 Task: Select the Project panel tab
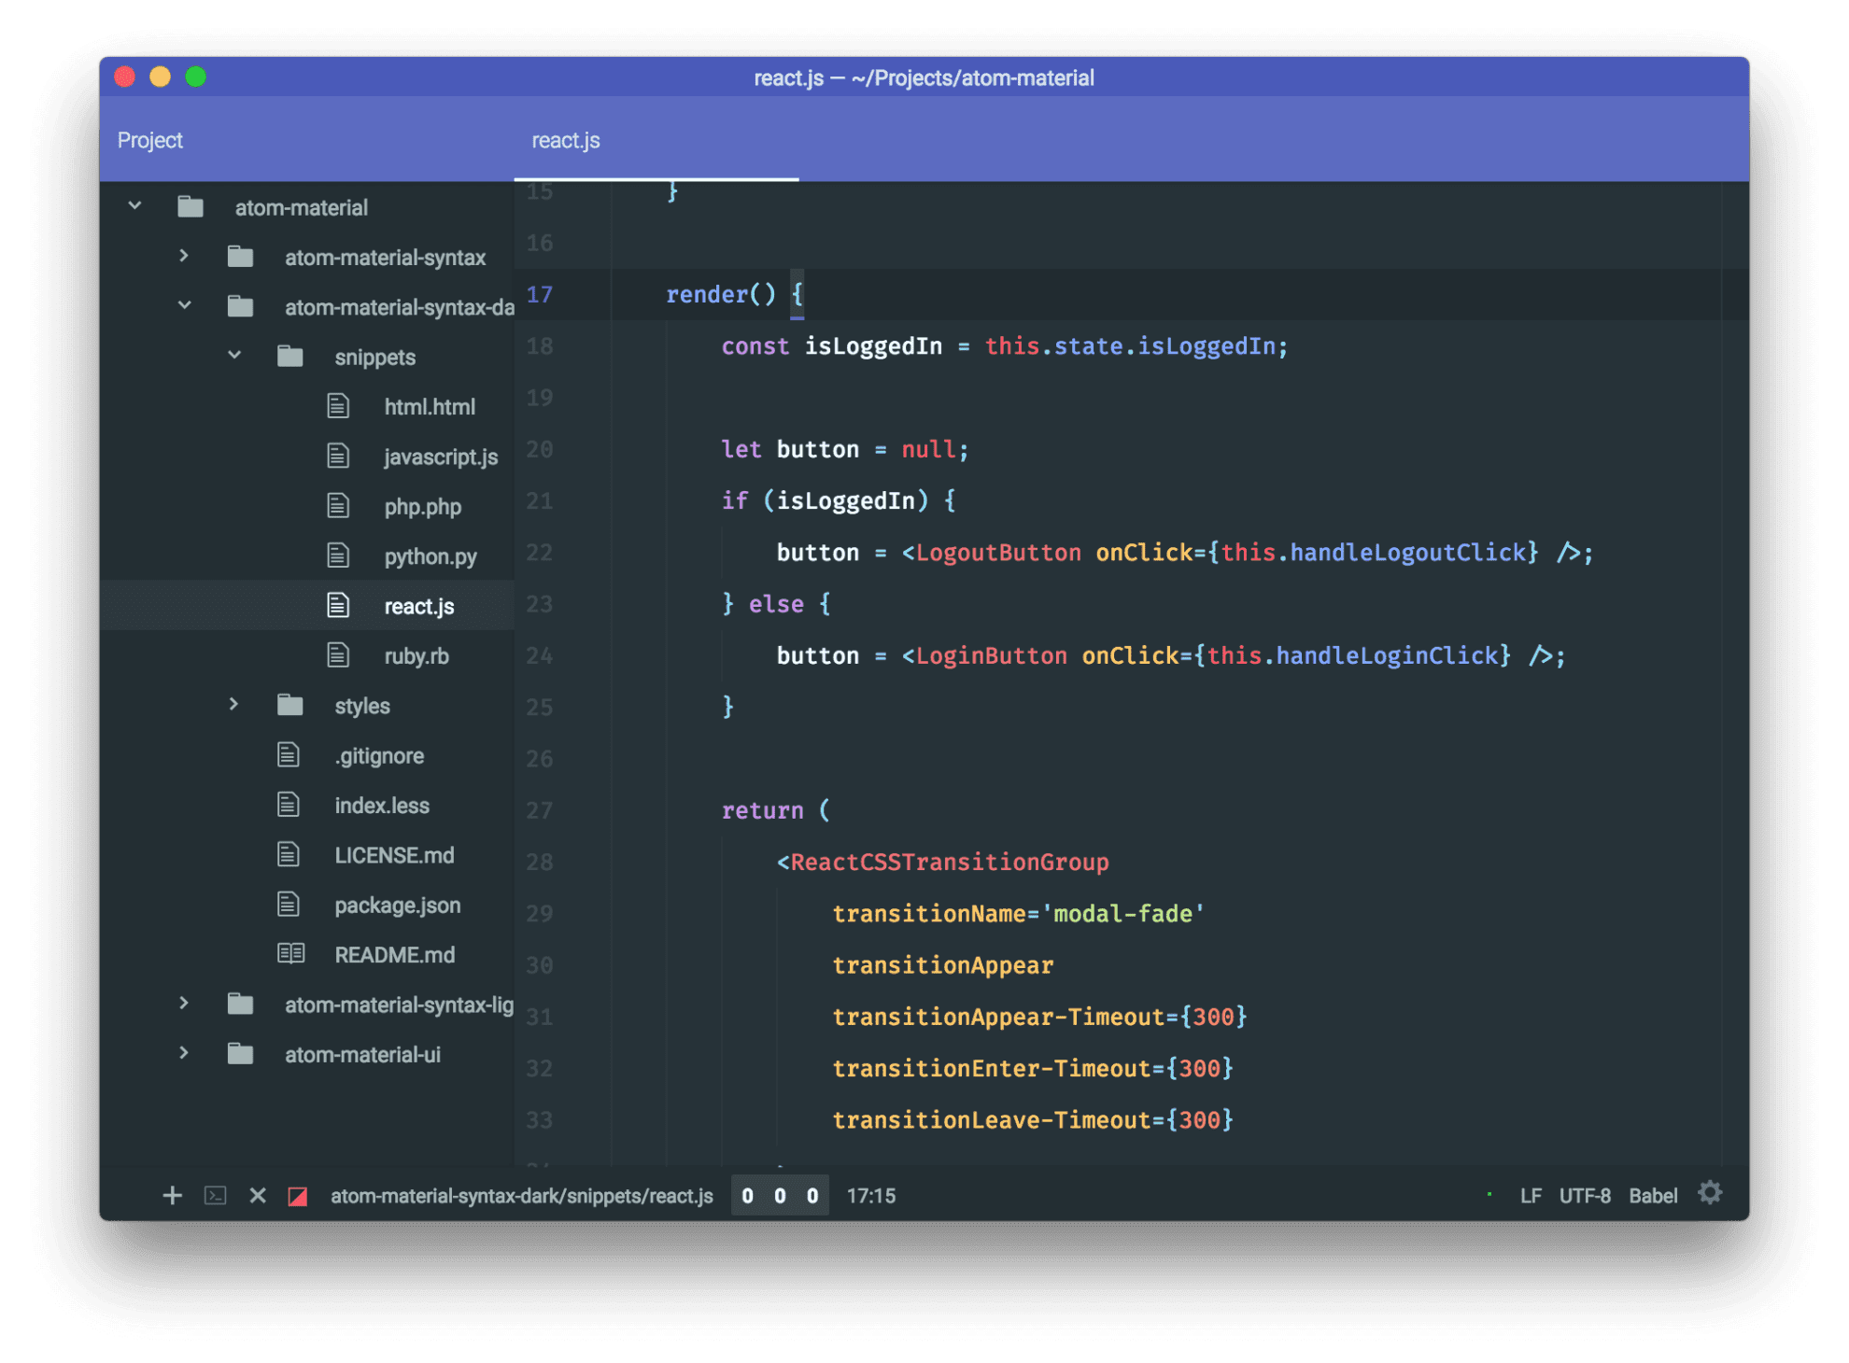tap(150, 141)
